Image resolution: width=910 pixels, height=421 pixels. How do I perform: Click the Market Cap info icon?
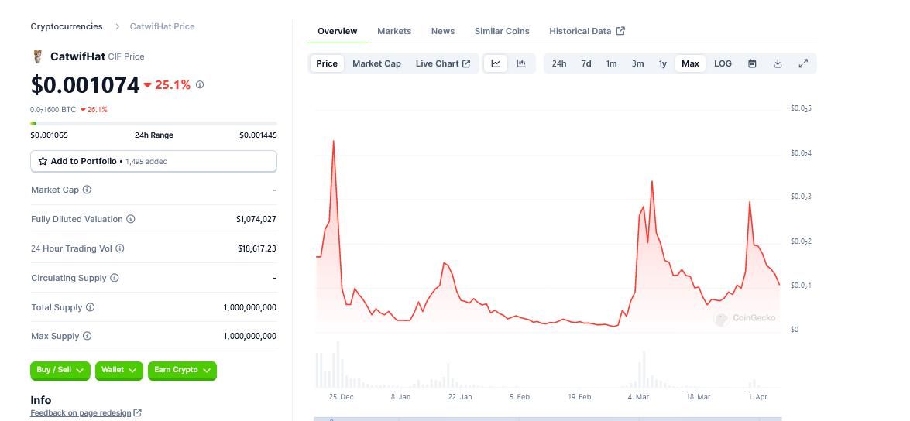point(87,190)
